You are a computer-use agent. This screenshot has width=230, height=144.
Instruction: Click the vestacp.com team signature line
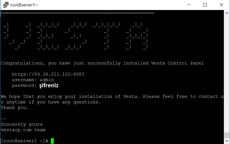23,130
